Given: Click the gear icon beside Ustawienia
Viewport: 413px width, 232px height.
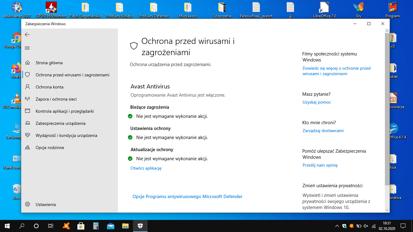Looking at the screenshot, I should click(28, 204).
